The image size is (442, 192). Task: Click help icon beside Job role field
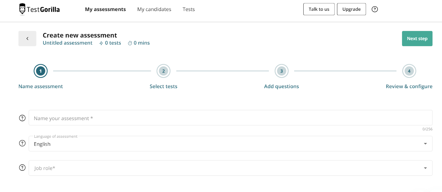coord(22,168)
